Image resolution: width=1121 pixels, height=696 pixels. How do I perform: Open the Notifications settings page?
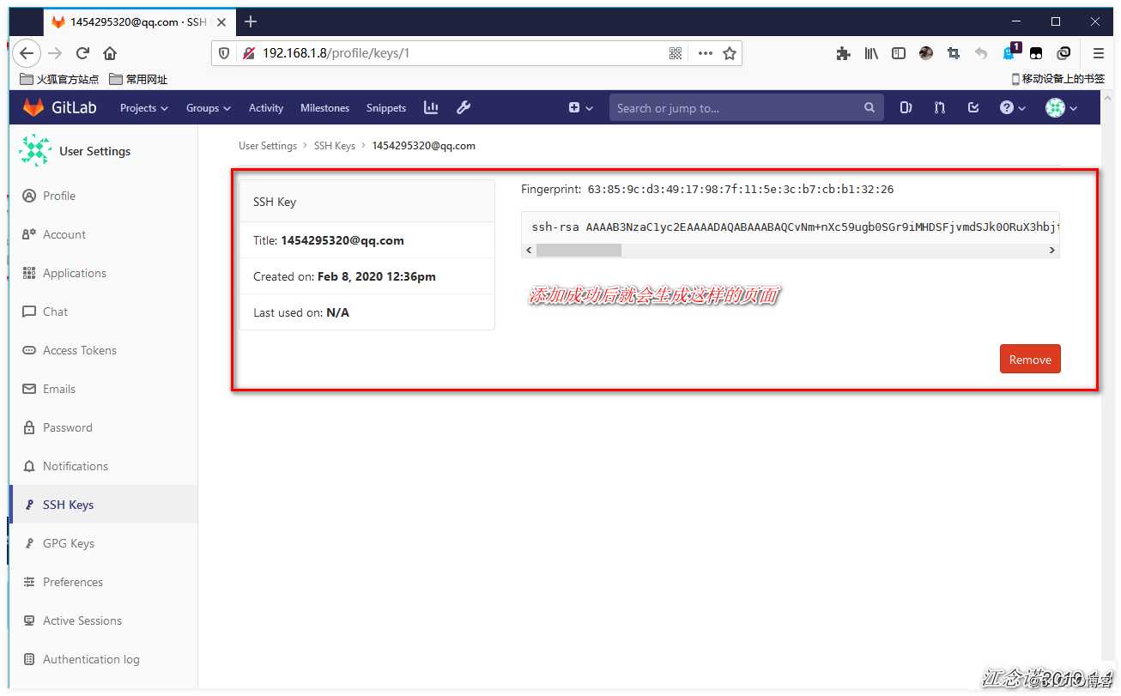point(76,466)
